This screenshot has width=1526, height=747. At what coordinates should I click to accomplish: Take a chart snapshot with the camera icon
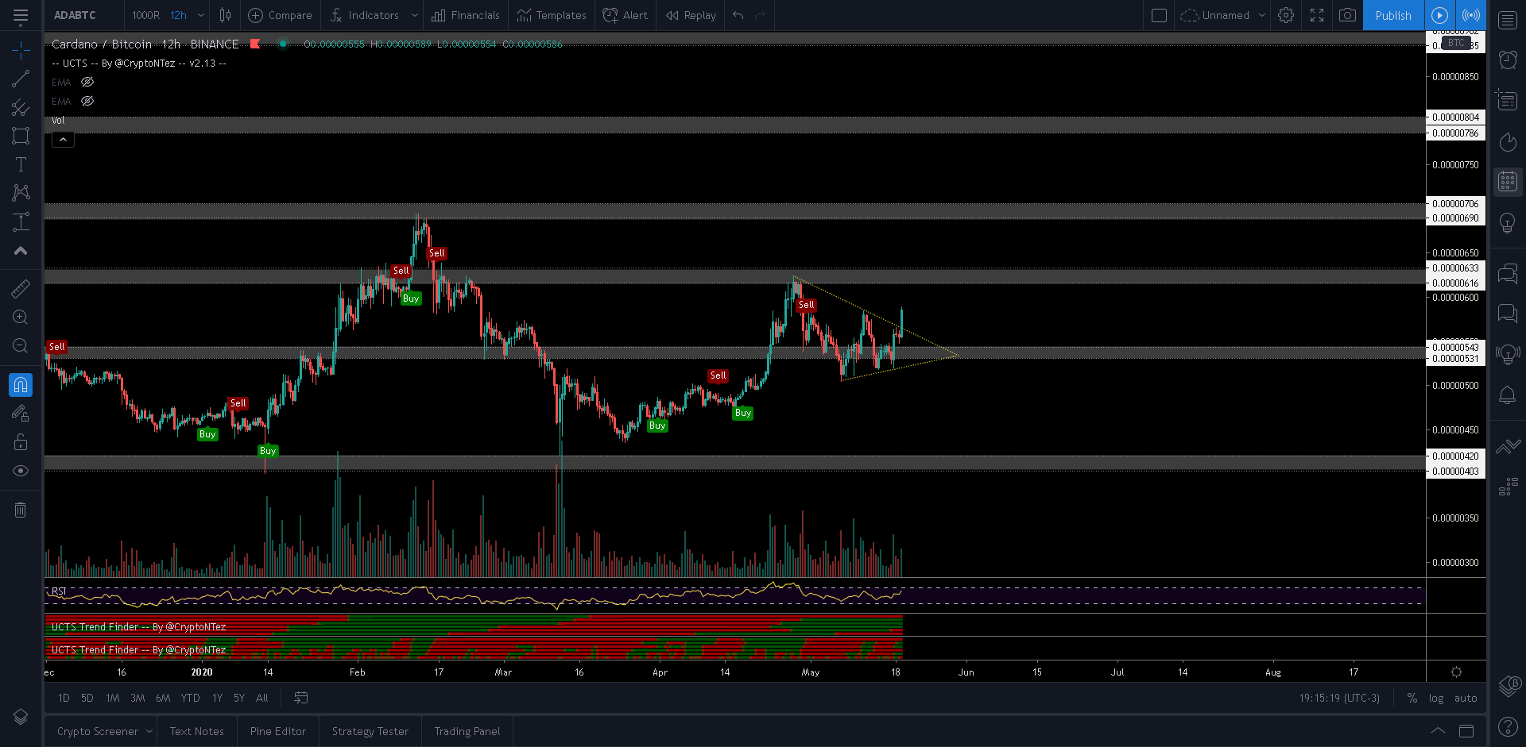1347,15
